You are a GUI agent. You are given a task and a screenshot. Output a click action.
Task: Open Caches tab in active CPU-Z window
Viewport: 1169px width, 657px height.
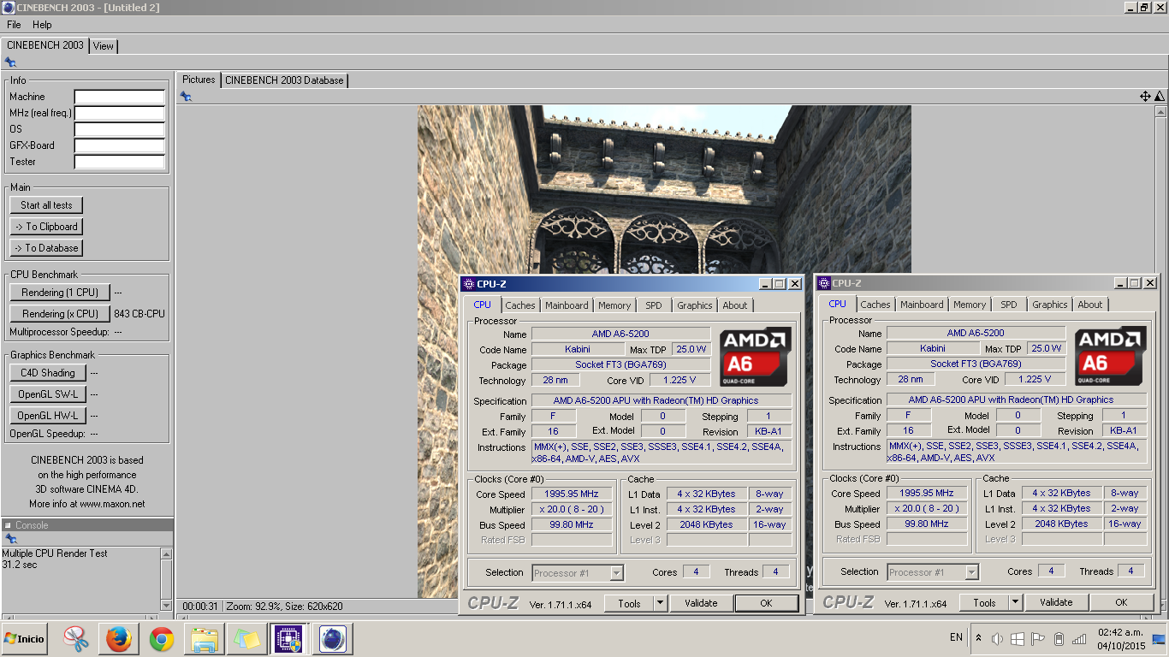(x=519, y=305)
